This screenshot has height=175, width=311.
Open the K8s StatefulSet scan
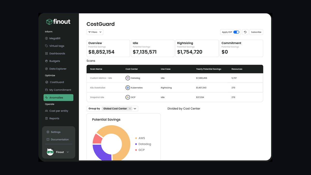pyautogui.click(x=98, y=88)
